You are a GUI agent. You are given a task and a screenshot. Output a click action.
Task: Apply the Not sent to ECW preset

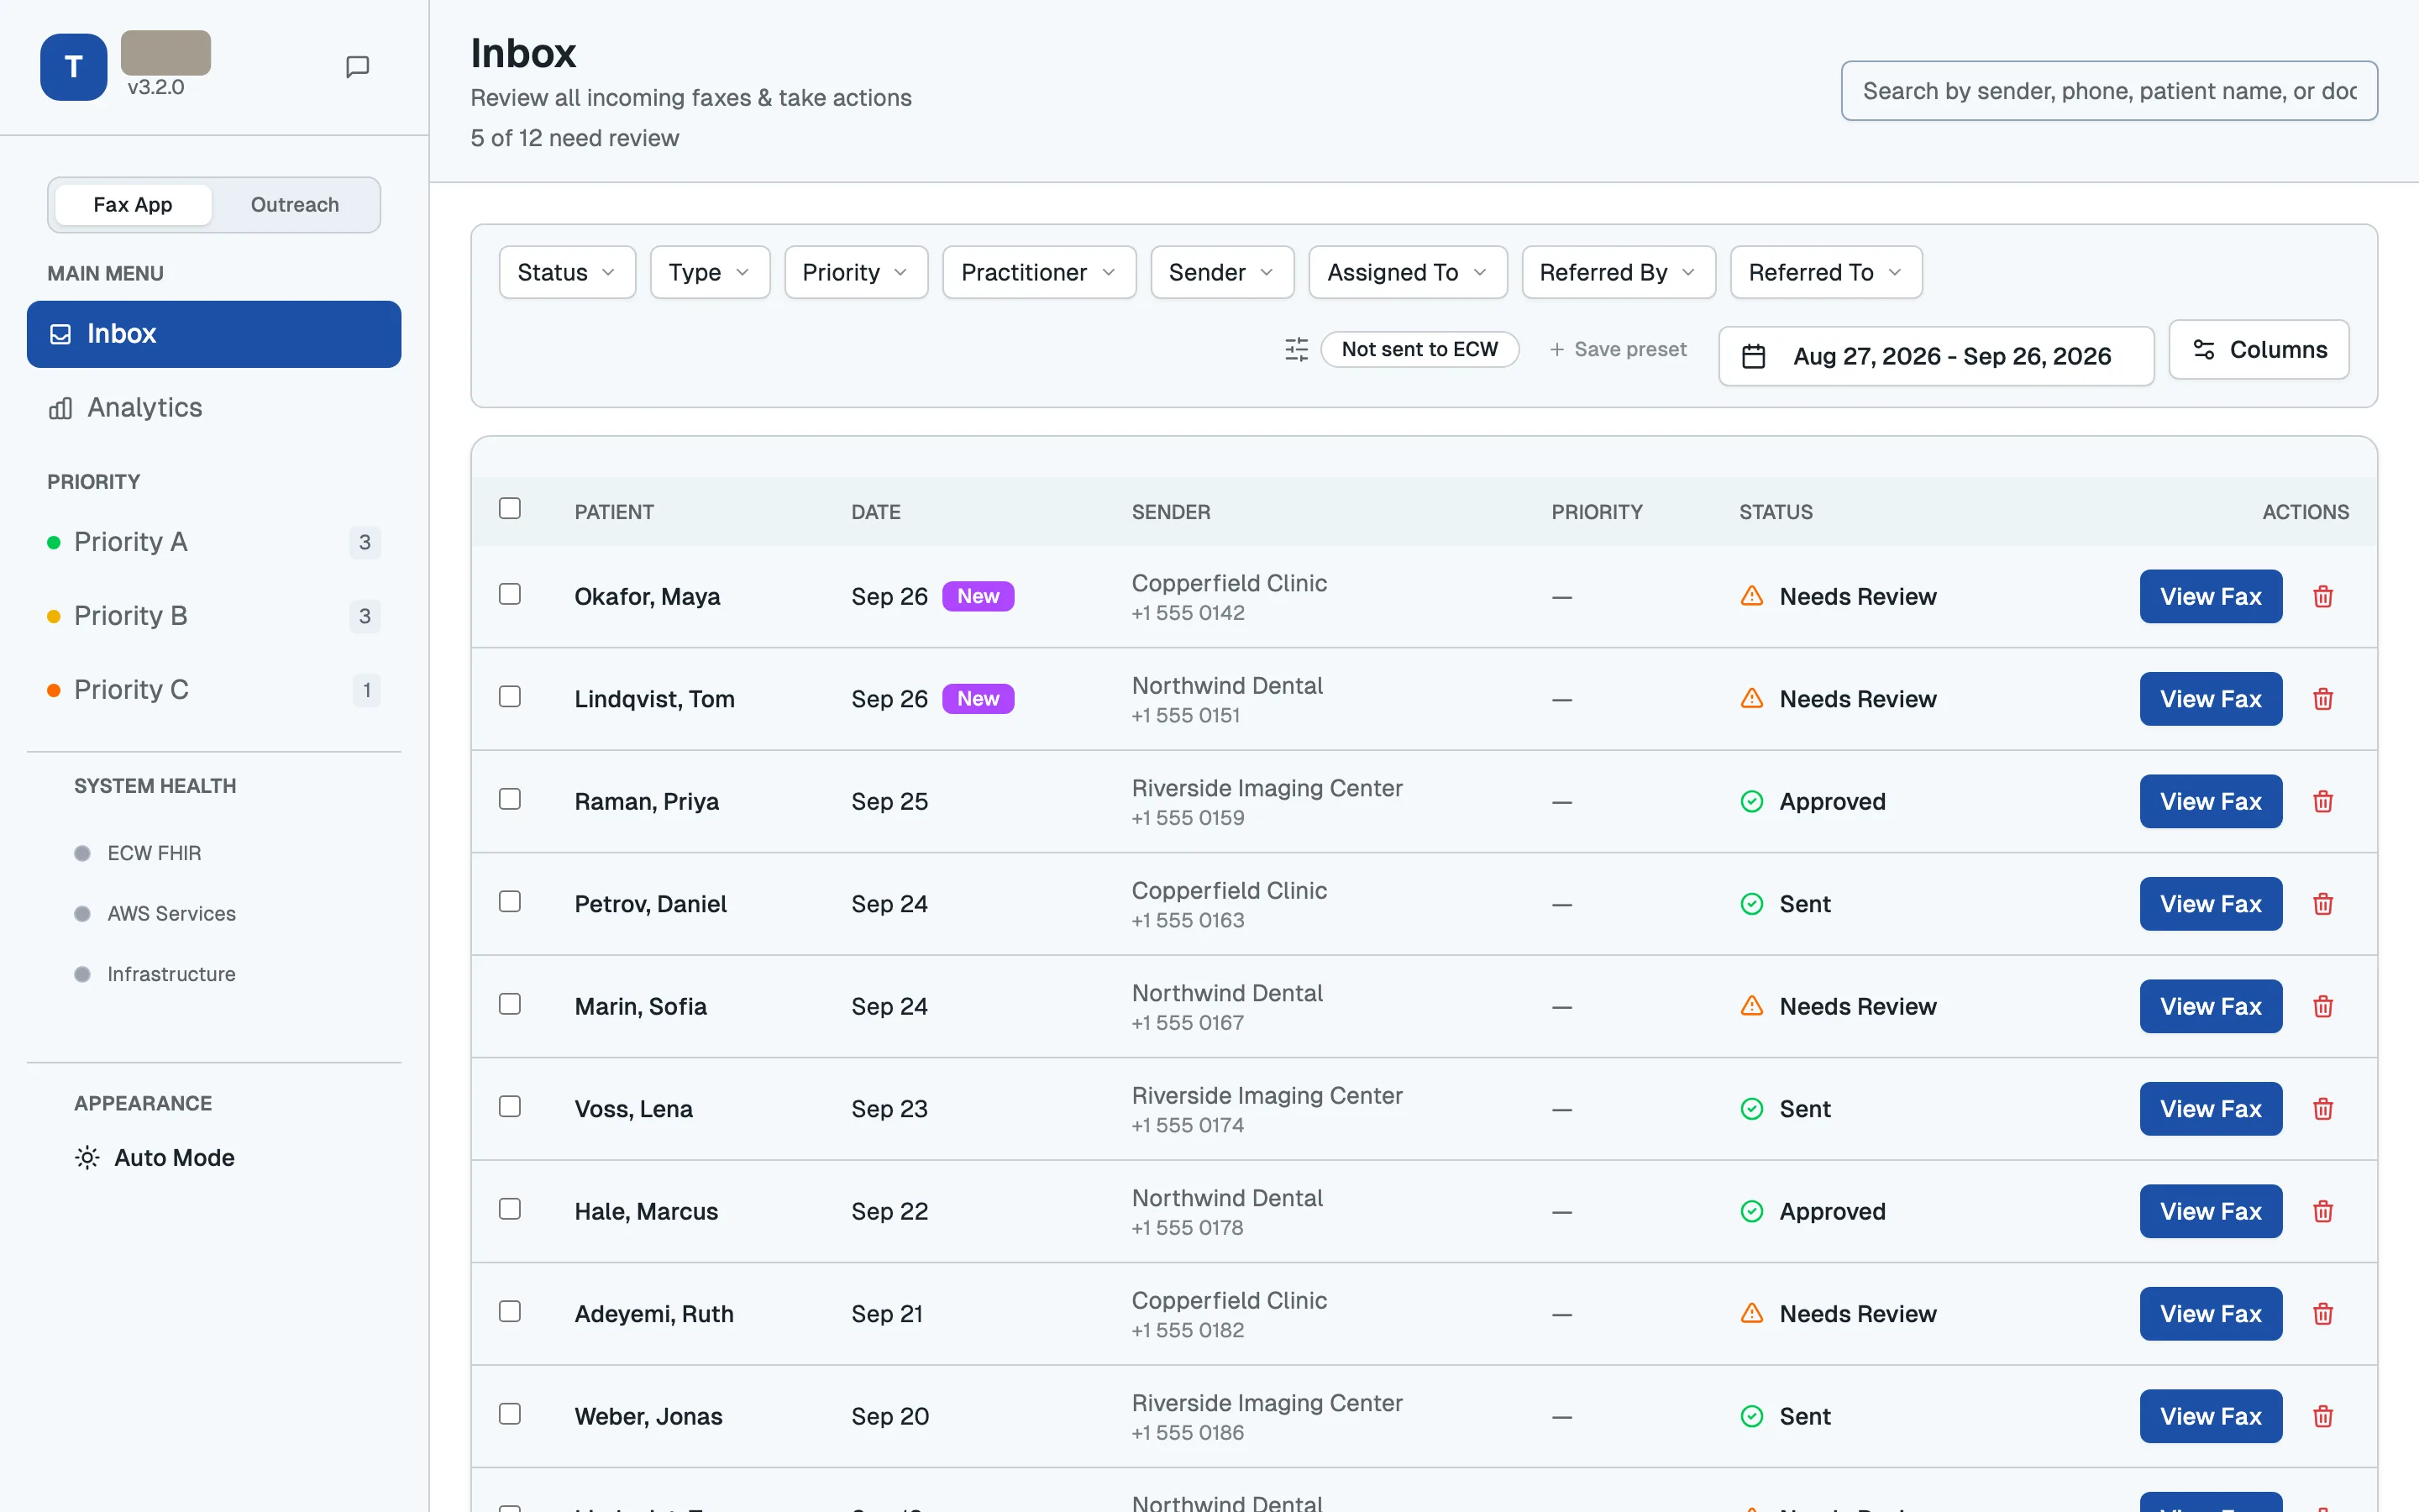[1419, 349]
